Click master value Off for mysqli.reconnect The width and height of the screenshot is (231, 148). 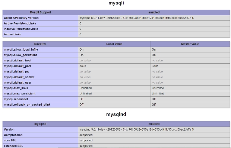[x=154, y=99]
